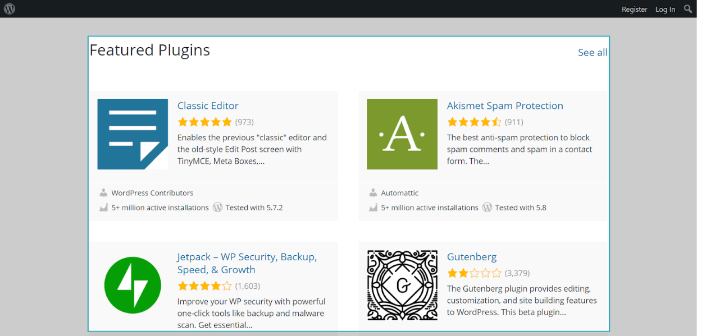Click the Gutenberg ornate G icon
The image size is (706, 336).
402,285
